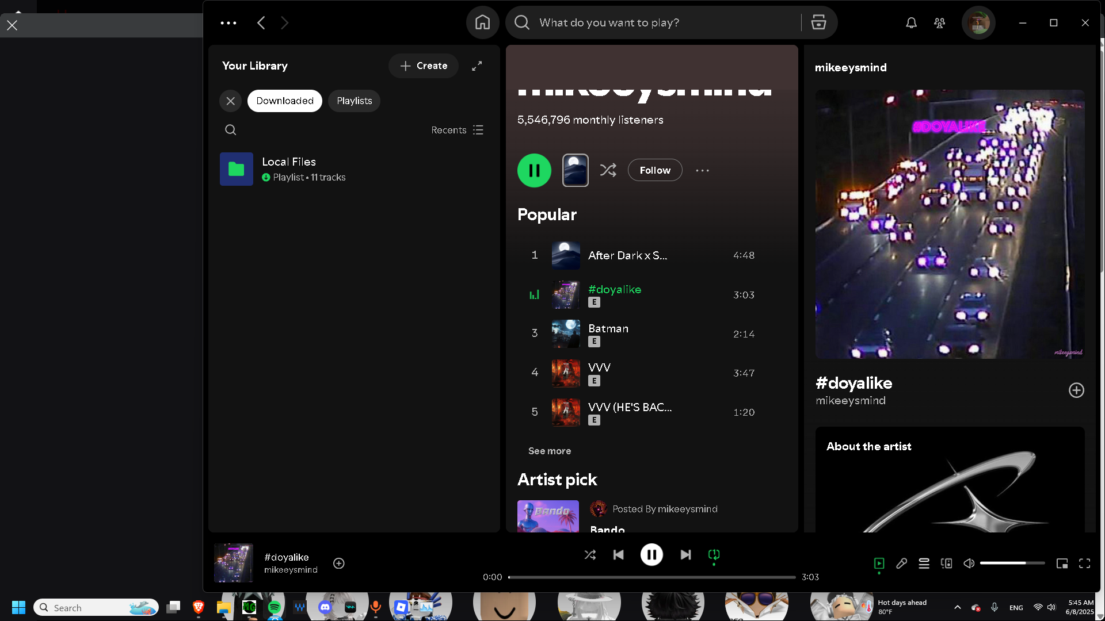The height and width of the screenshot is (621, 1105).
Task: Skip to the previous track
Action: 619,555
